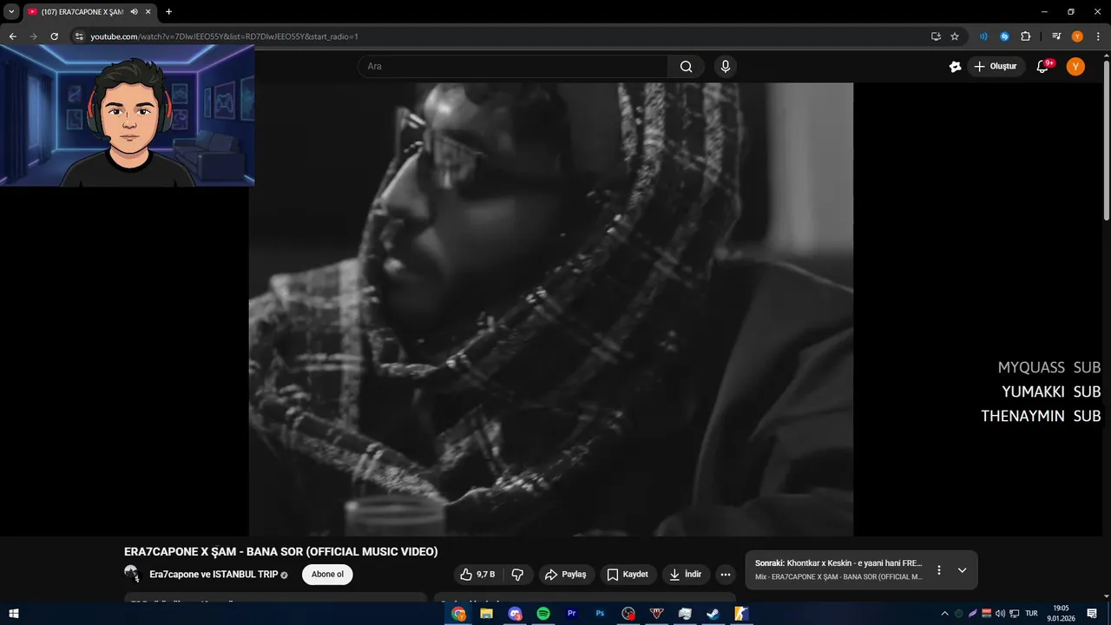This screenshot has width=1111, height=625.
Task: Switch the TUR keyboard language indicator
Action: tap(1031, 614)
